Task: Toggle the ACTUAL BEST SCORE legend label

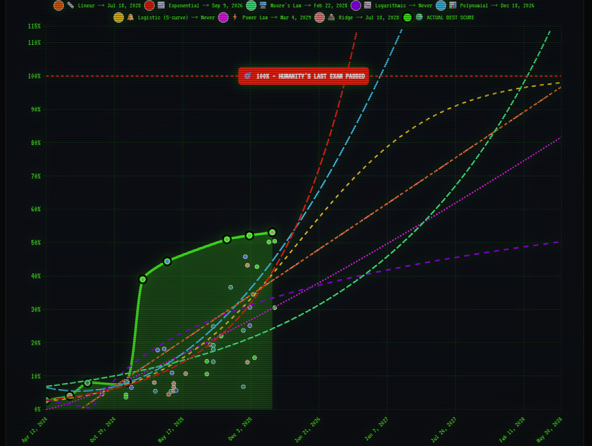Action: 450,17
